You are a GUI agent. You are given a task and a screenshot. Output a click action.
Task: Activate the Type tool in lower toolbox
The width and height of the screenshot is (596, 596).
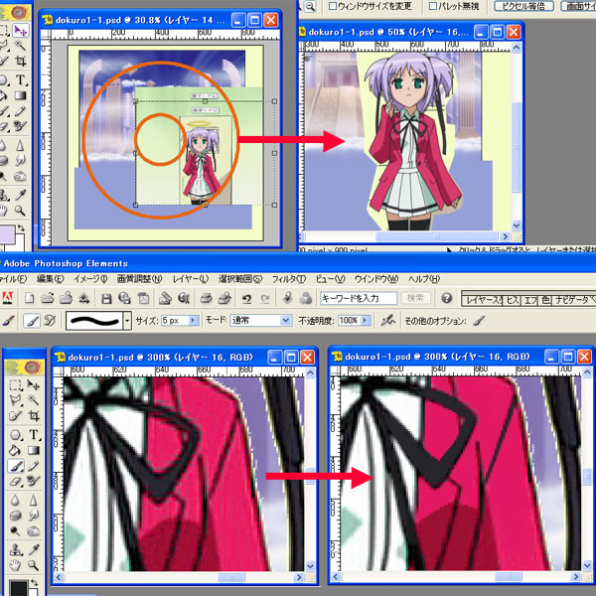click(34, 435)
